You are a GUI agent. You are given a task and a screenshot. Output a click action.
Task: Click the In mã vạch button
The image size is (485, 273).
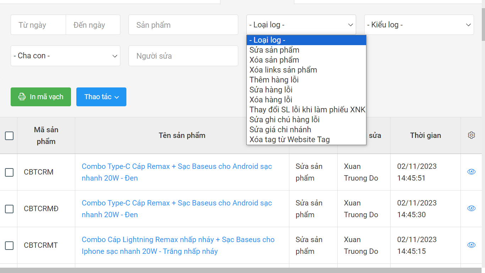click(x=41, y=97)
